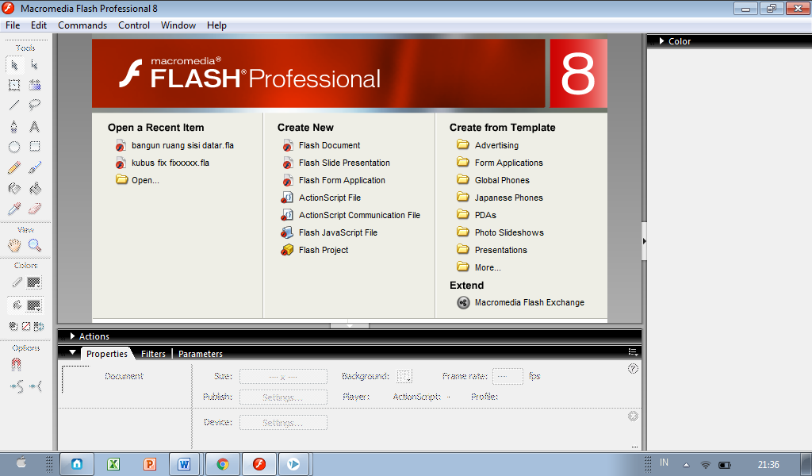Select the Text tool

[35, 126]
